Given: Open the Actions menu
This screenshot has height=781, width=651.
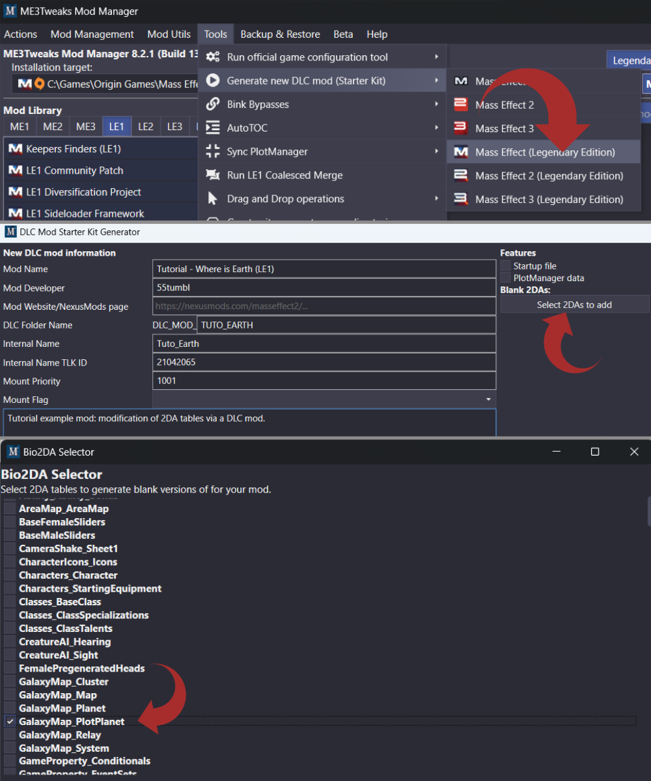Looking at the screenshot, I should tap(21, 34).
